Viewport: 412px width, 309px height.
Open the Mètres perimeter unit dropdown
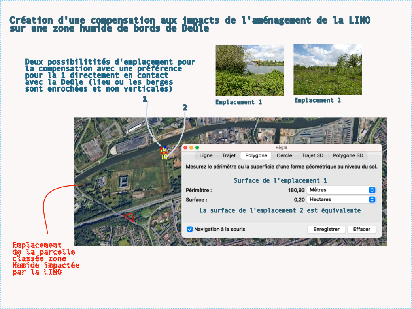341,190
